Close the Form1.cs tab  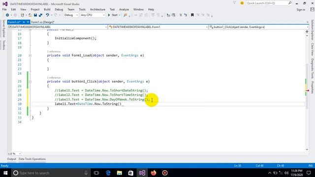coord(28,22)
